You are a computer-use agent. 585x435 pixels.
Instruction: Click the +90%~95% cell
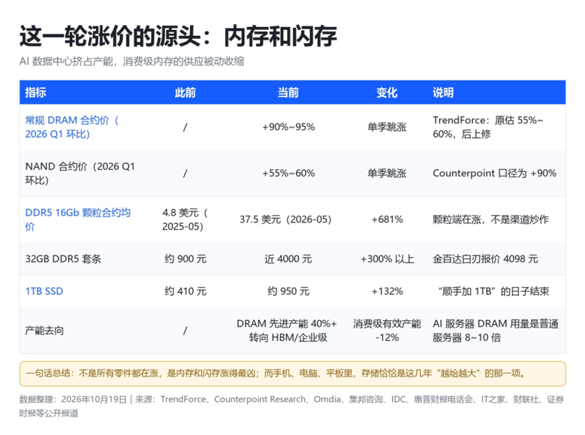coord(288,127)
